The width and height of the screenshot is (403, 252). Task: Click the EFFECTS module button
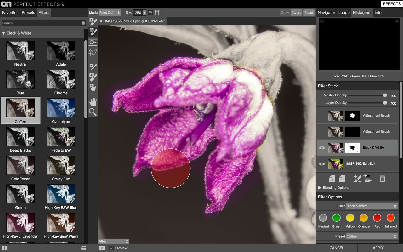coord(392,4)
